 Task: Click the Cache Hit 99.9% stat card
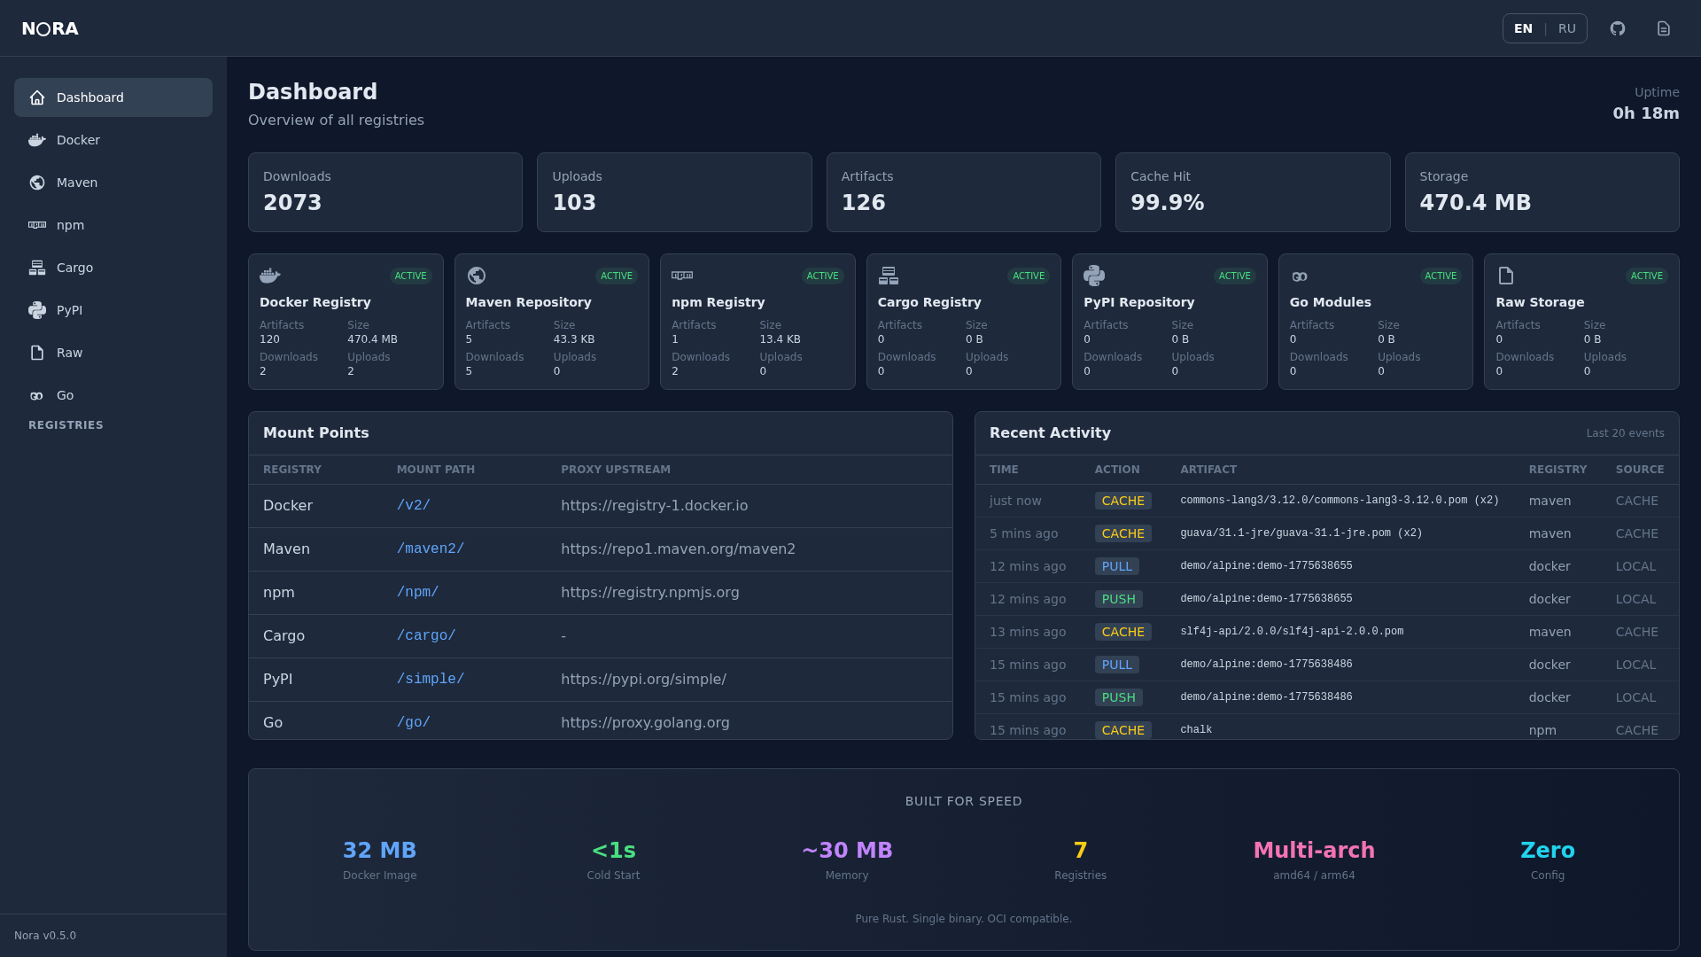click(1253, 192)
